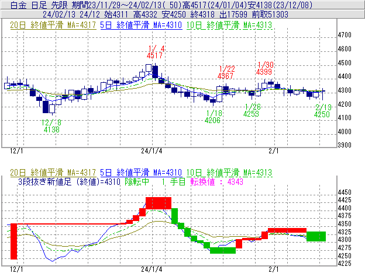Click the 4450 axis label in the lower chart

[x=345, y=192]
